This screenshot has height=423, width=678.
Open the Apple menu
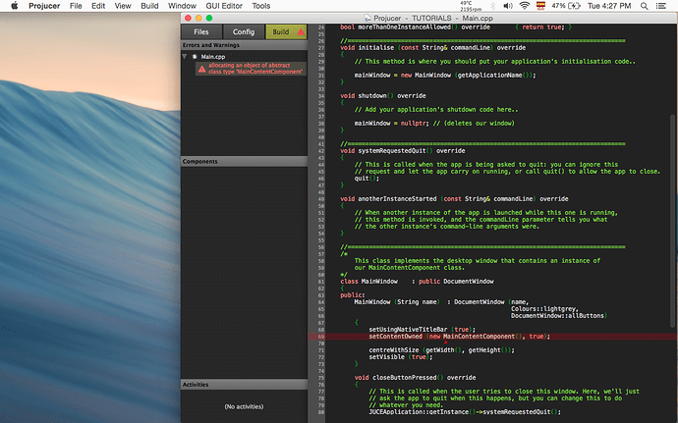tap(14, 6)
